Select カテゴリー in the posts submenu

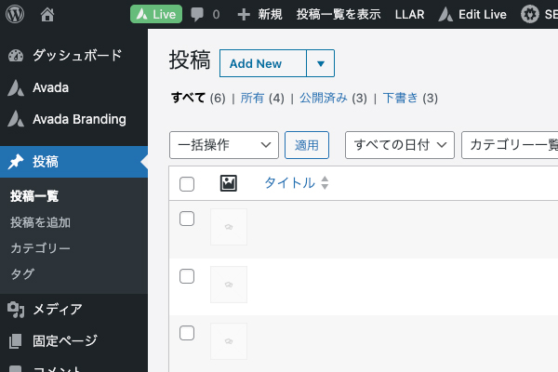pyautogui.click(x=40, y=248)
